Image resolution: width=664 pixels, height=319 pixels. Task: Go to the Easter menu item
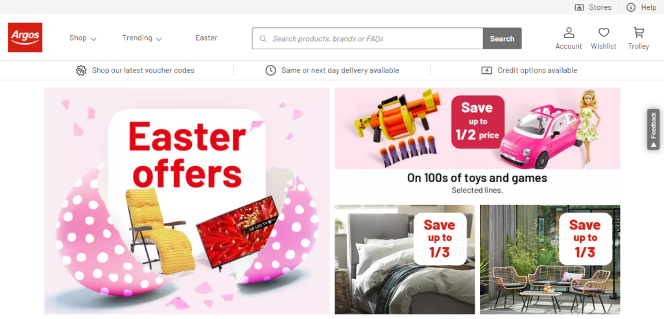pos(206,38)
